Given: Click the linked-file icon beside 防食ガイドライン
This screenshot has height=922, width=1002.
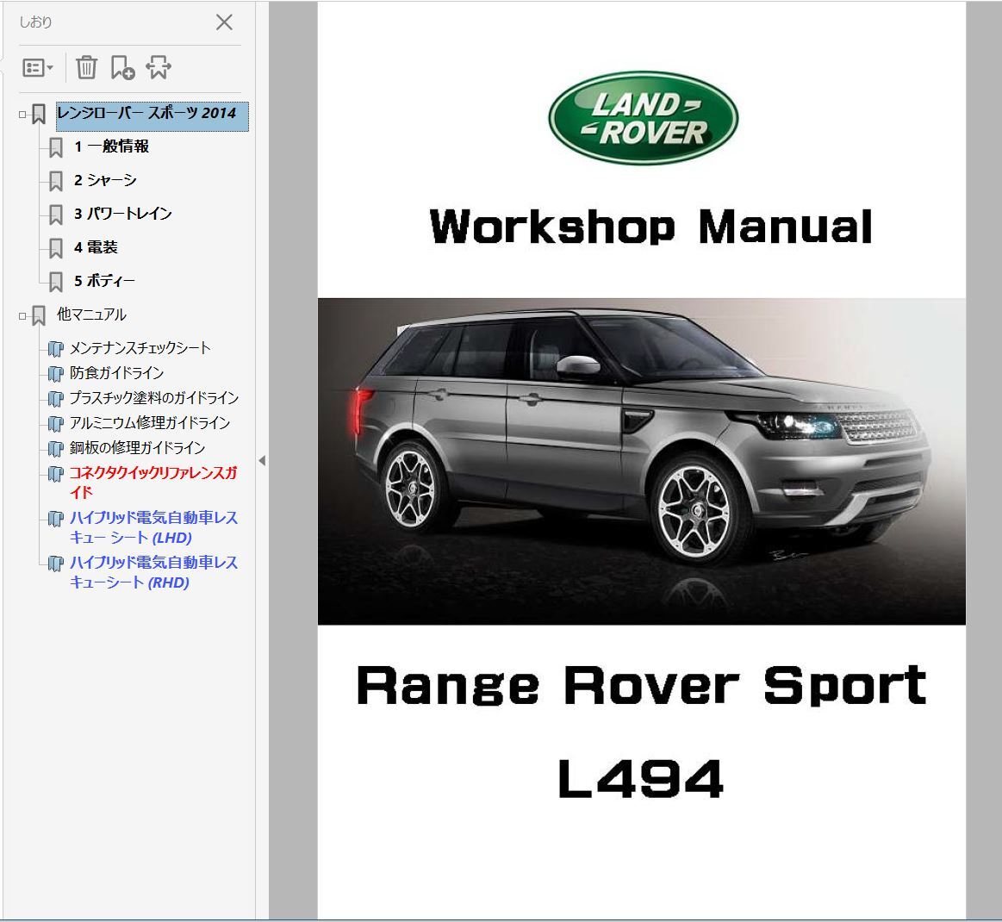Looking at the screenshot, I should [x=56, y=373].
